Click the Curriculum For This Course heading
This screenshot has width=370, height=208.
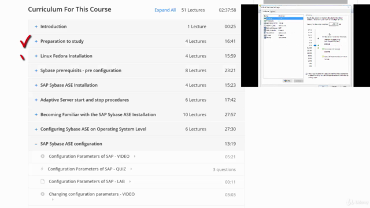(69, 9)
